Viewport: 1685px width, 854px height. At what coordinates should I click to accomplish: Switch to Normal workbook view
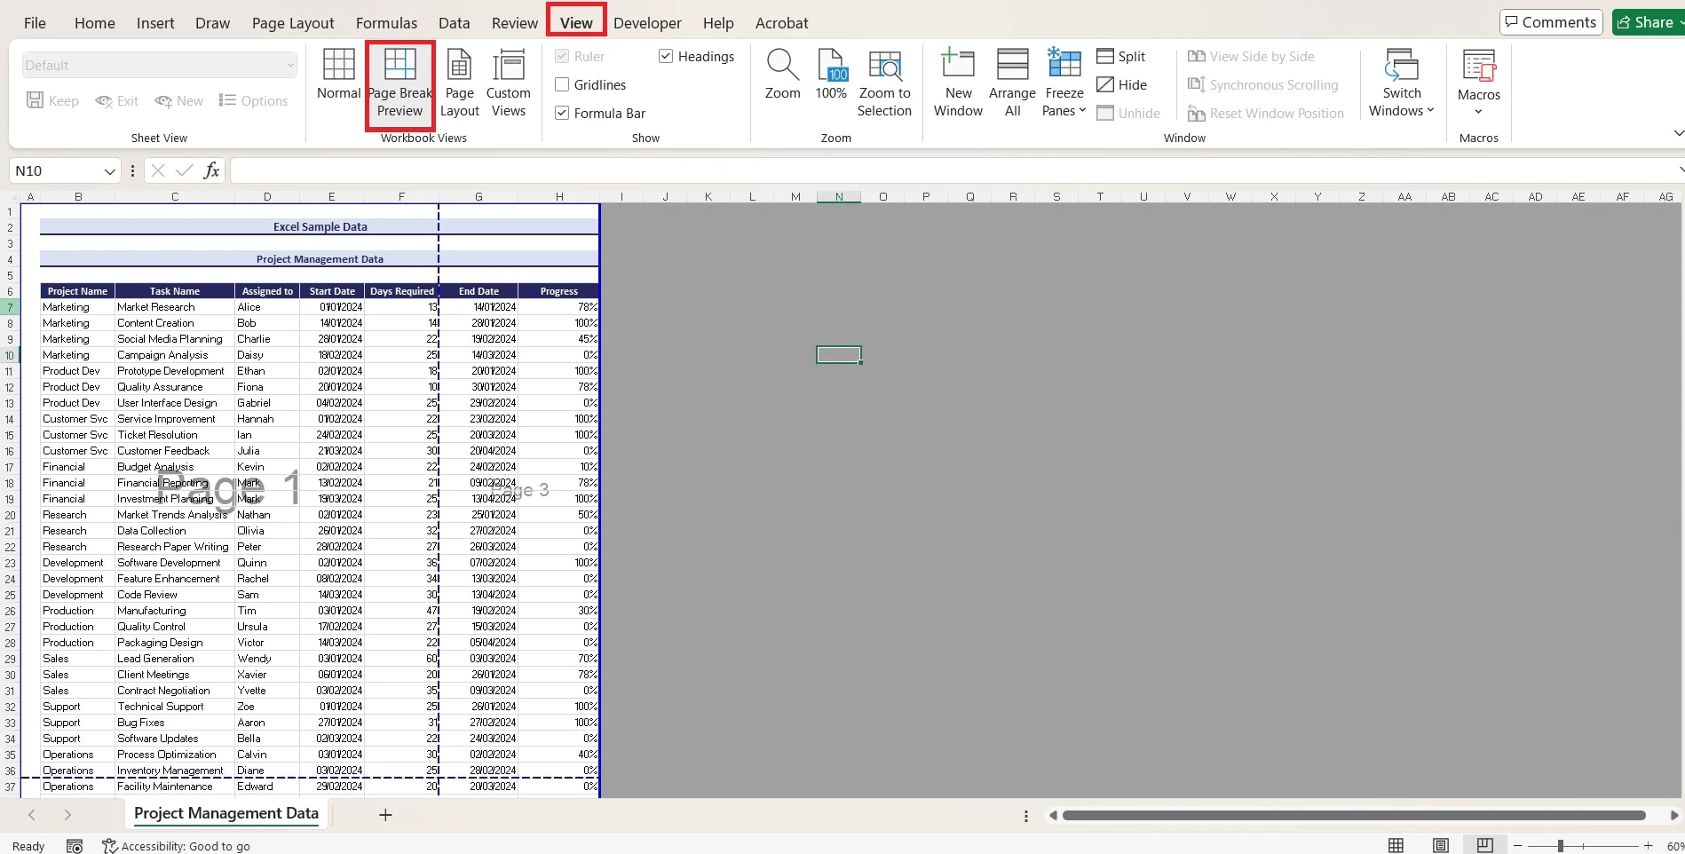[x=338, y=75]
